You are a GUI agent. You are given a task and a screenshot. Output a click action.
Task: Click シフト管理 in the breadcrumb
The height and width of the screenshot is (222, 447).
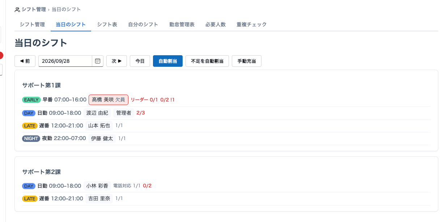click(34, 9)
